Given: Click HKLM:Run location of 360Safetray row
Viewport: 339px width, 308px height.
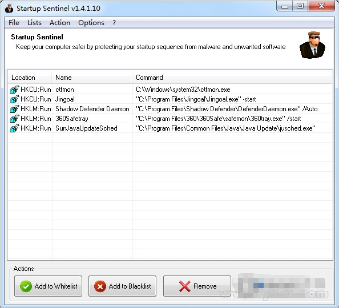Looking at the screenshot, I should tap(36, 119).
